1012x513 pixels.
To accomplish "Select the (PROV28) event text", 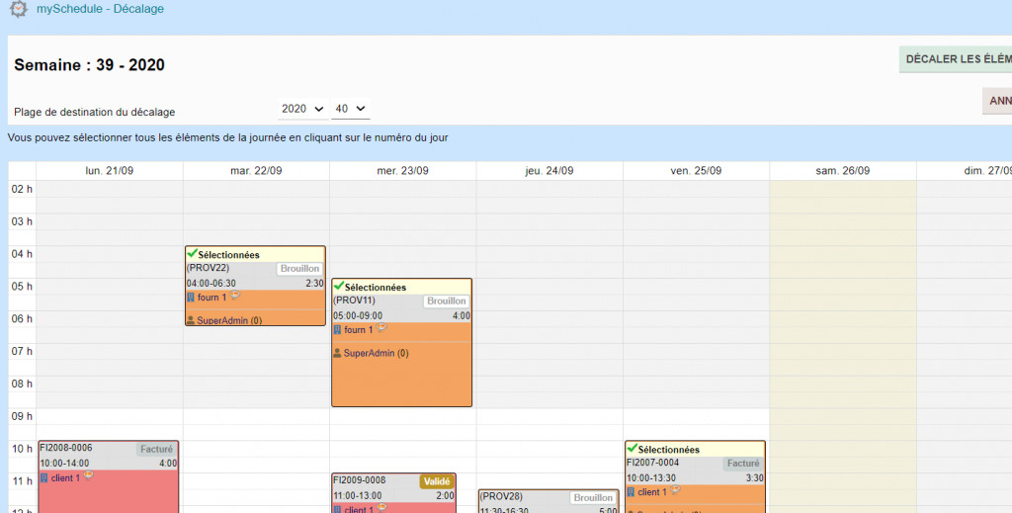I will tap(501, 496).
